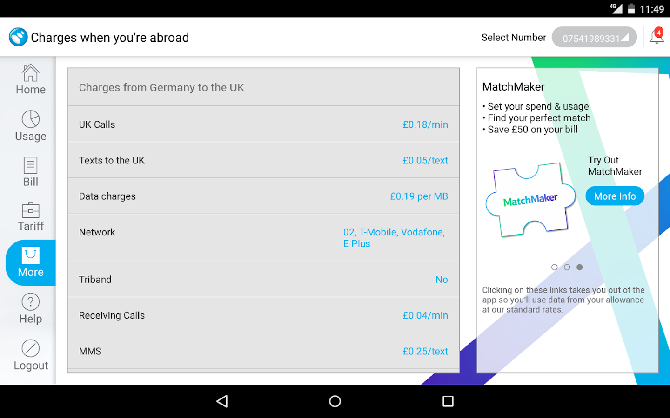The width and height of the screenshot is (670, 418).
Task: Open the Tariff section icon
Action: click(30, 216)
